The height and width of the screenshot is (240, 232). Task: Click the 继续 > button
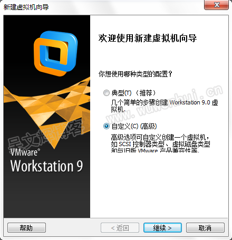click(x=162, y=228)
